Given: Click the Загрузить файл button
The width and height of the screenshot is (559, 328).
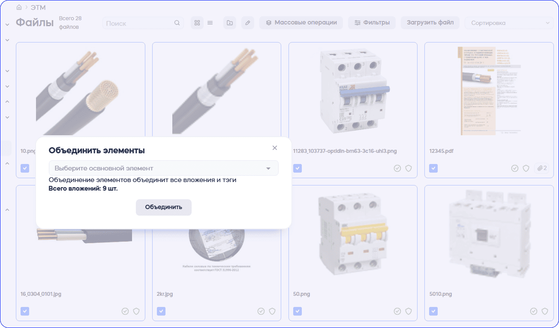Looking at the screenshot, I should pyautogui.click(x=430, y=23).
